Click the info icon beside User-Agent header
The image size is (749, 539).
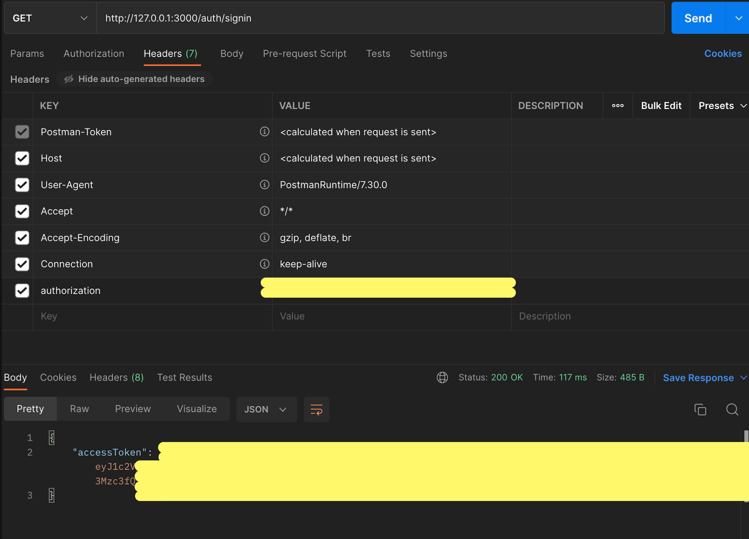pyautogui.click(x=264, y=185)
